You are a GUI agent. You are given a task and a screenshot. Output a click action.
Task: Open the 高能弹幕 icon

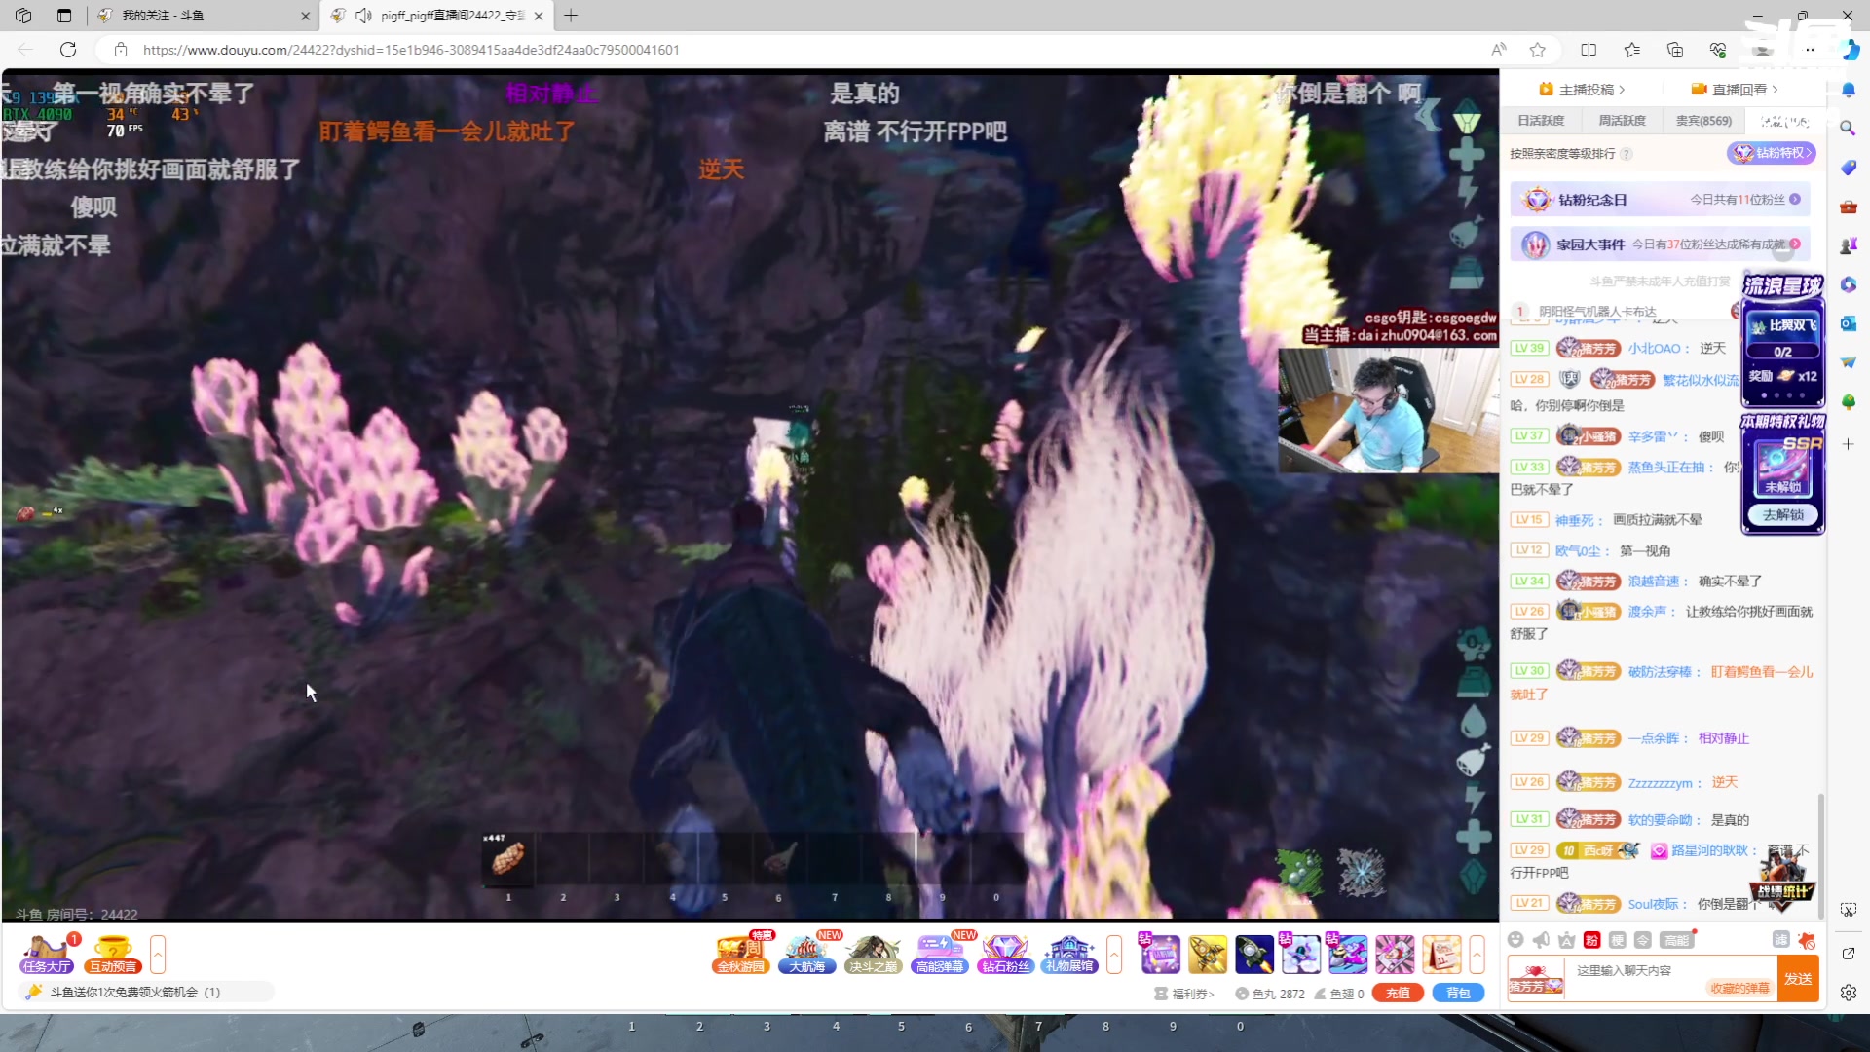pyautogui.click(x=939, y=954)
